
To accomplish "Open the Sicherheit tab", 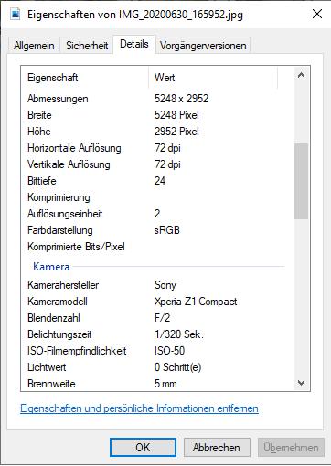I will click(x=87, y=46).
